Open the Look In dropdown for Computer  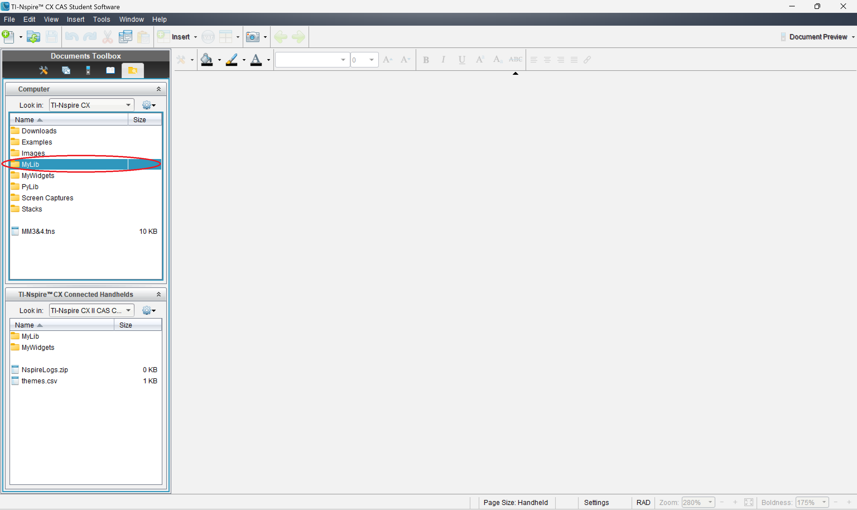click(127, 105)
